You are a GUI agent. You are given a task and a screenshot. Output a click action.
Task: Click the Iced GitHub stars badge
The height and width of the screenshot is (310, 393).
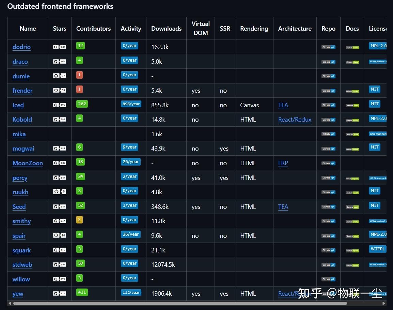tap(59, 105)
